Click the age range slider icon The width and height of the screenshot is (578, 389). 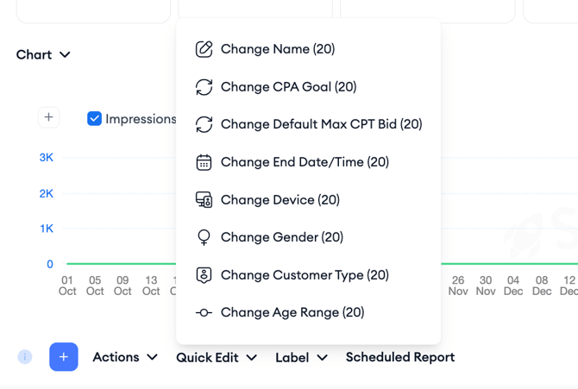(204, 313)
